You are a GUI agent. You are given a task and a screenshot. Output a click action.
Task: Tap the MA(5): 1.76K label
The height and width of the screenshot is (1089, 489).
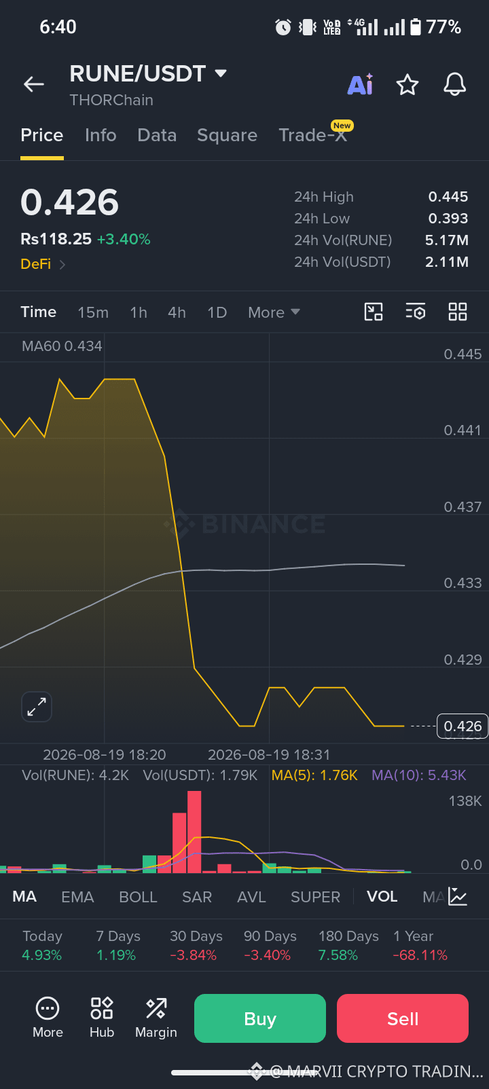click(x=314, y=775)
